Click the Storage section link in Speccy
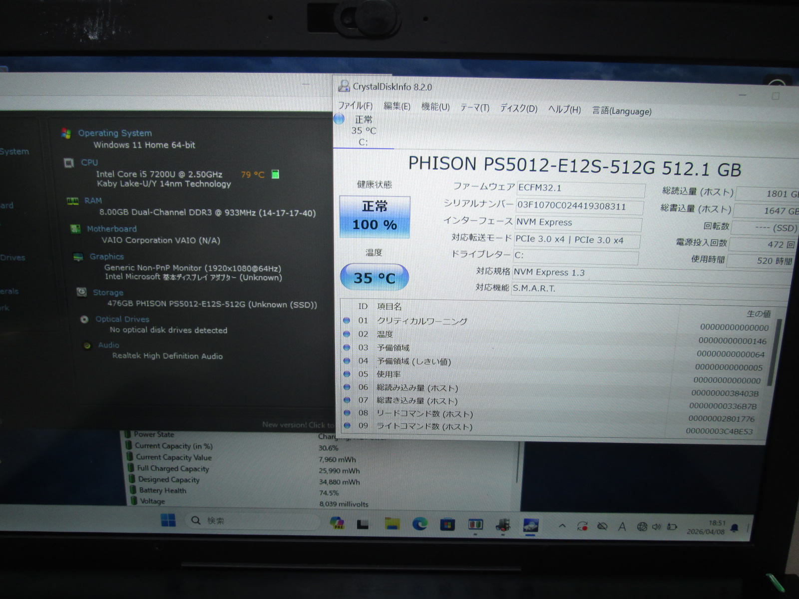 point(108,293)
